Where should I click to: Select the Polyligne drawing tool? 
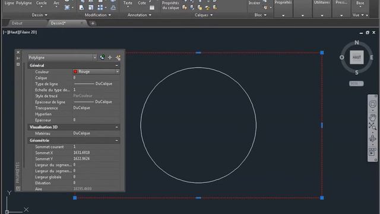click(24, 3)
